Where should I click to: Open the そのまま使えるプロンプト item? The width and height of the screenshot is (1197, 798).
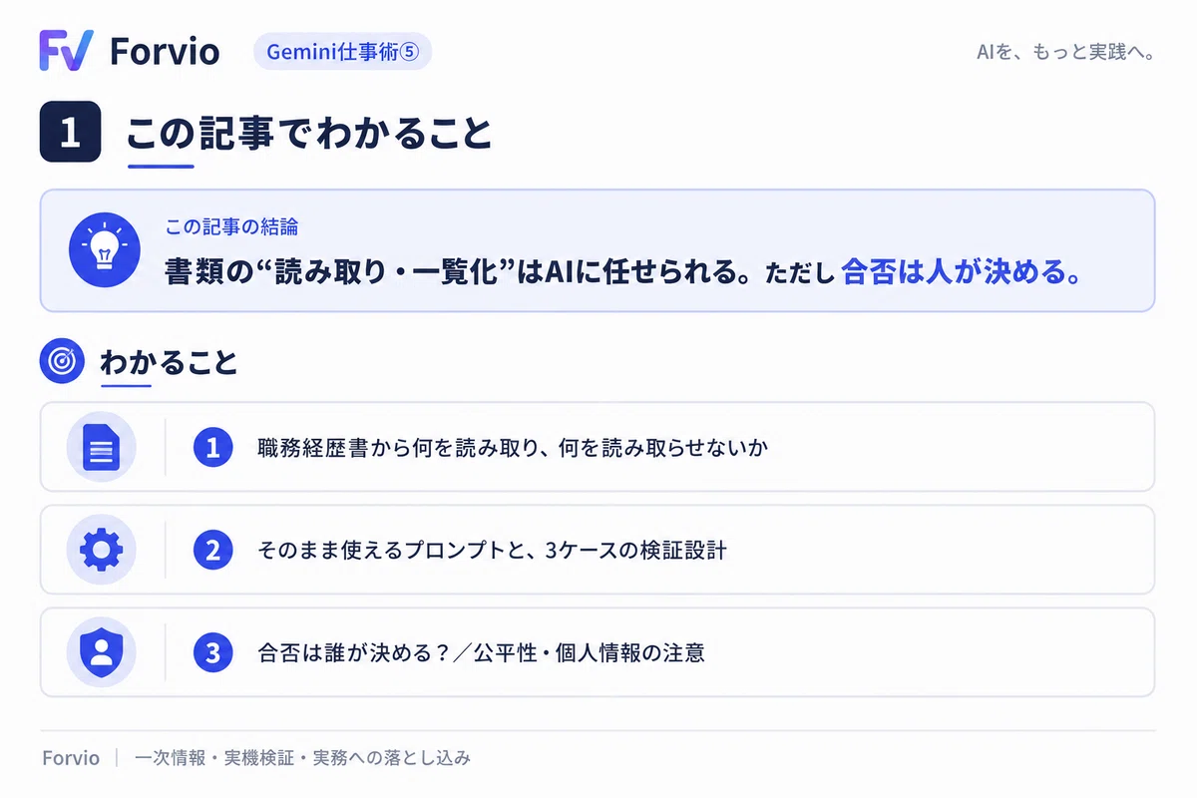598,550
